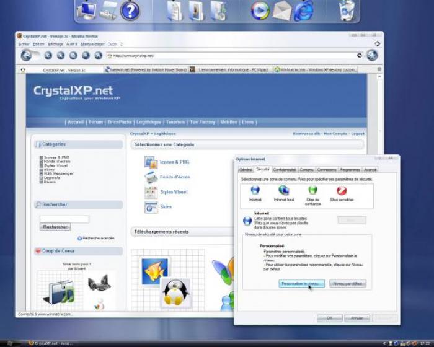
Task: Open the Mon Compte link
Action: pyautogui.click(x=335, y=134)
